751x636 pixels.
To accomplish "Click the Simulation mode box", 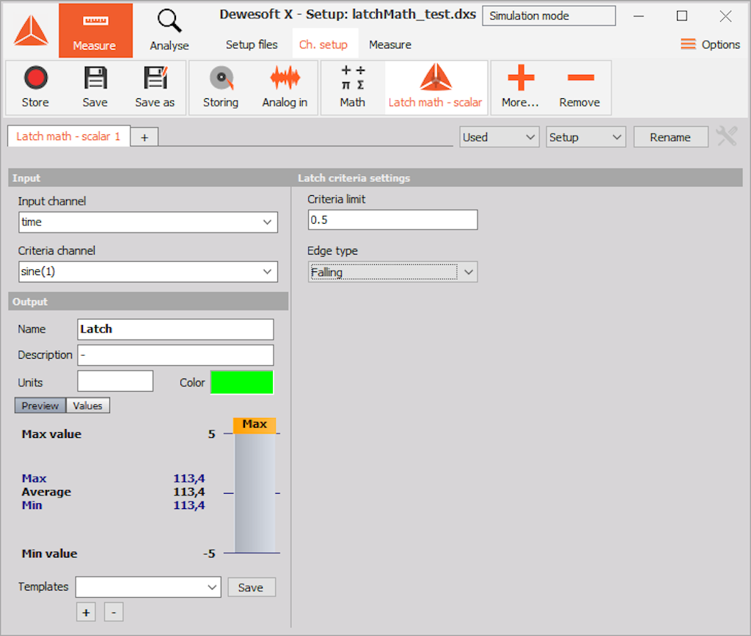I will [549, 16].
